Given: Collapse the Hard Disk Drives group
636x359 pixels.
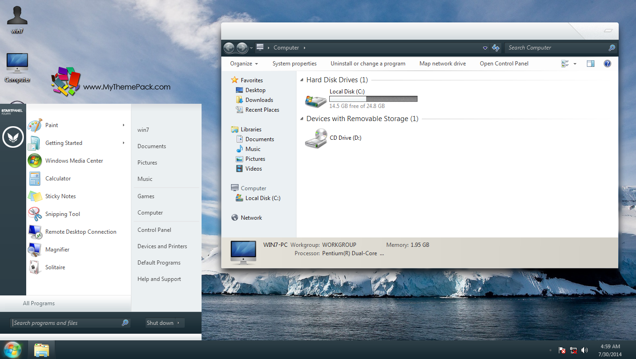Looking at the screenshot, I should (x=302, y=80).
